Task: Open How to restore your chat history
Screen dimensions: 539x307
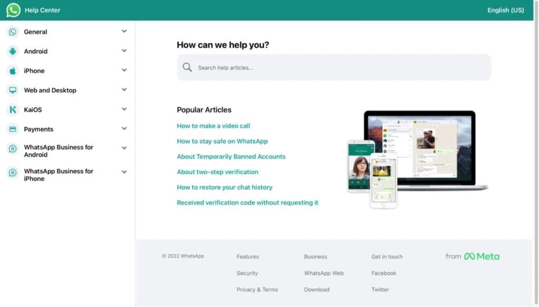Action: pos(224,187)
